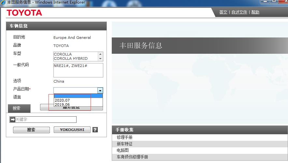Open the 自述文件 link
The width and height of the screenshot is (288, 163).
239,12
